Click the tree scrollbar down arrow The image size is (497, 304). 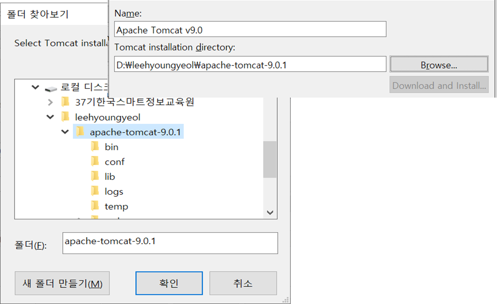270,213
